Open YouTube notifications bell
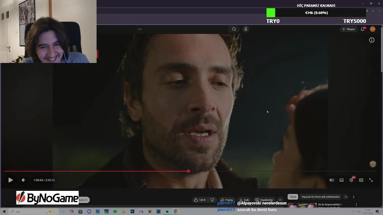This screenshot has height=215, width=383. point(363,29)
